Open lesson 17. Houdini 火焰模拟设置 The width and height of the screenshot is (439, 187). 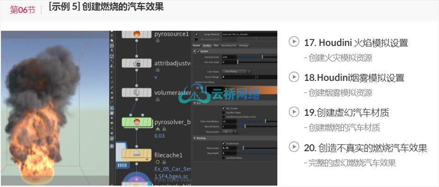click(x=356, y=43)
